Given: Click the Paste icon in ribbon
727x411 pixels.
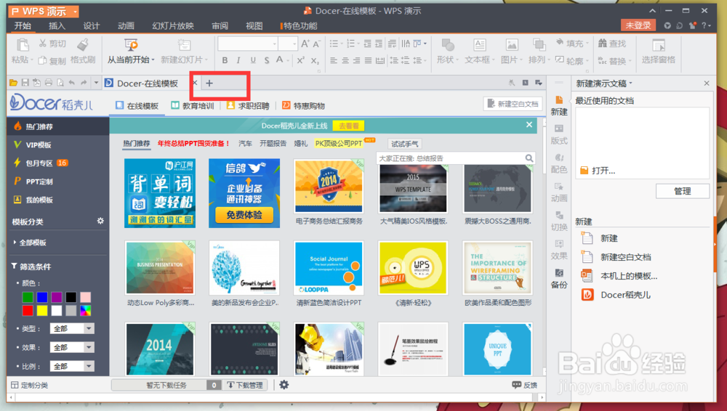Looking at the screenshot, I should pos(23,46).
